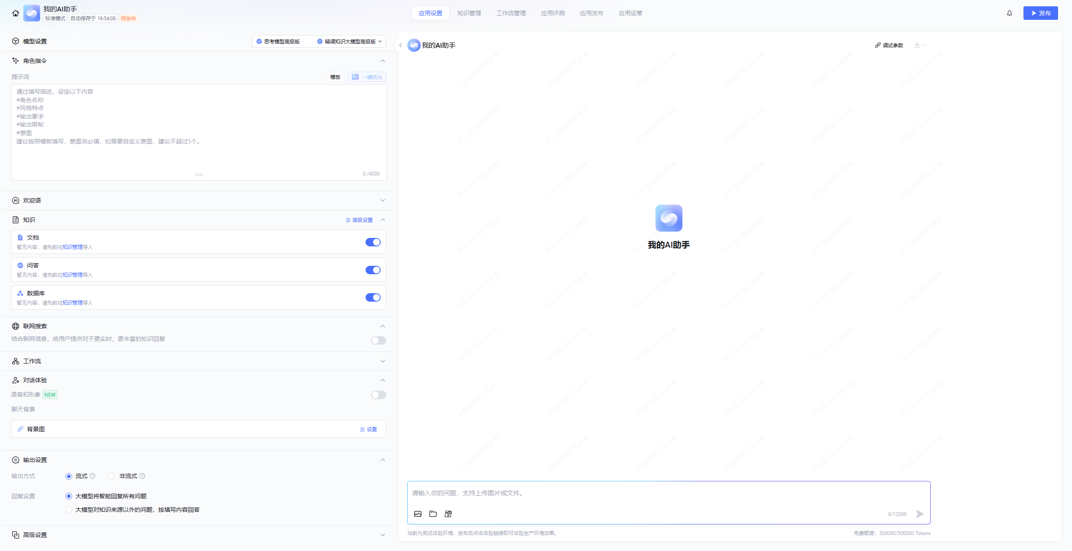
Task: Click the 模板 template button
Action: pyautogui.click(x=335, y=77)
